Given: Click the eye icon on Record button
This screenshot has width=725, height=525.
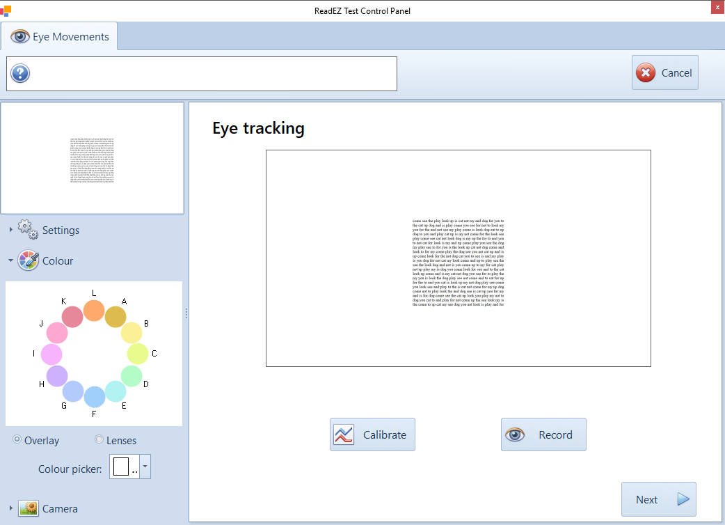Looking at the screenshot, I should tap(515, 435).
